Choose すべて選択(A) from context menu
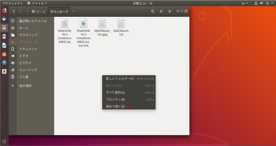276x146 pixels. pos(129,92)
